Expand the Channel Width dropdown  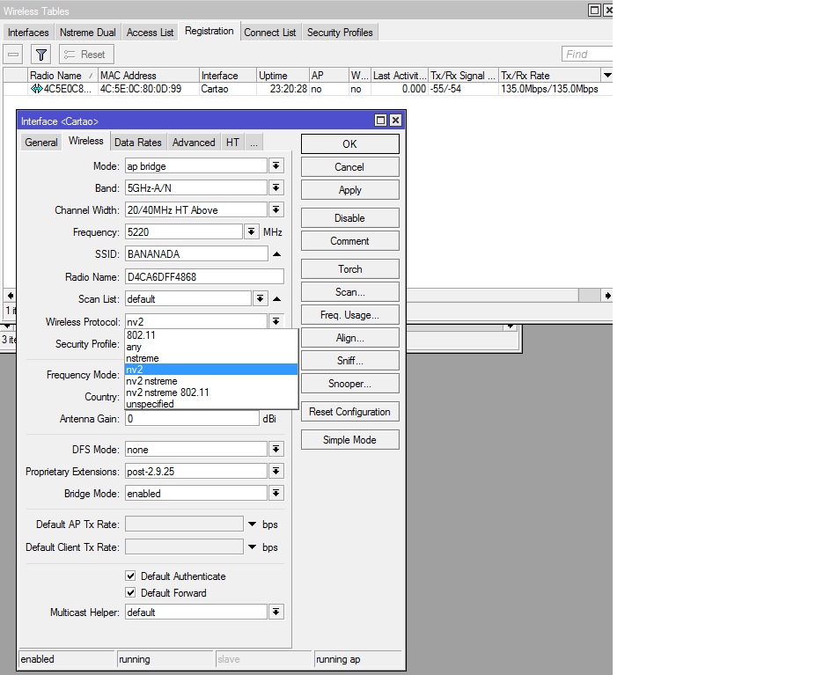[x=276, y=209]
